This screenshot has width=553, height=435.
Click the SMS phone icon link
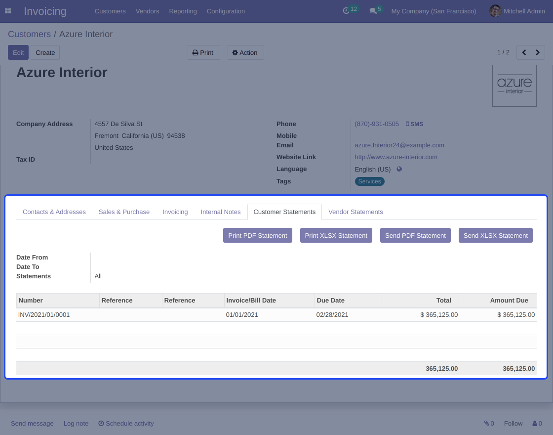[x=414, y=124]
